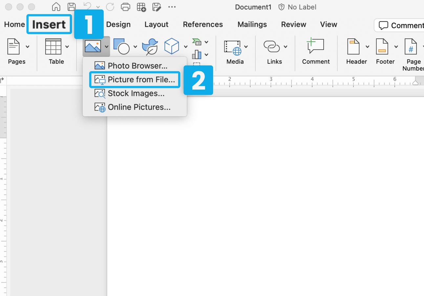424x296 pixels.
Task: Go to the Layout tab
Action: coord(156,24)
